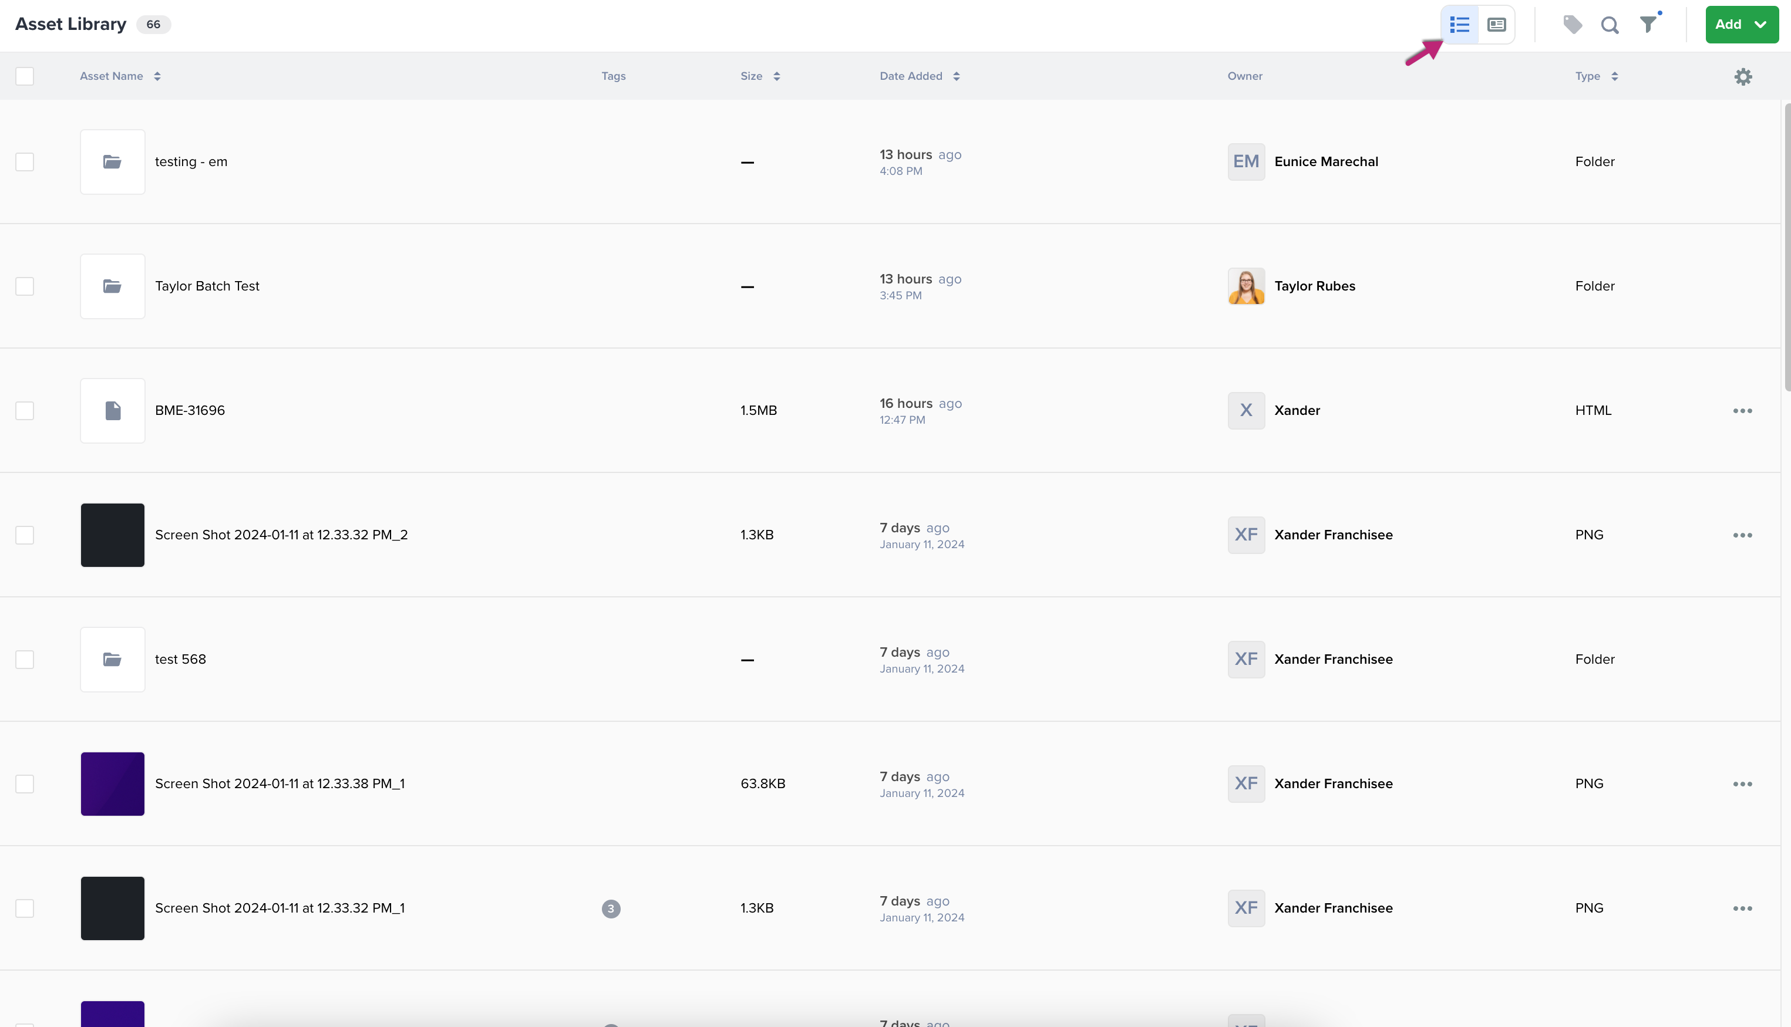Click owner name Eunice Marechal
The width and height of the screenshot is (1791, 1027).
click(1326, 162)
